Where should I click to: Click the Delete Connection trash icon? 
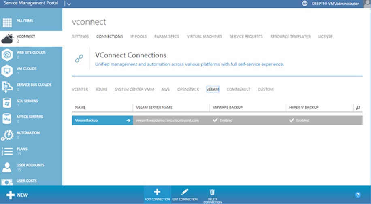click(x=212, y=192)
